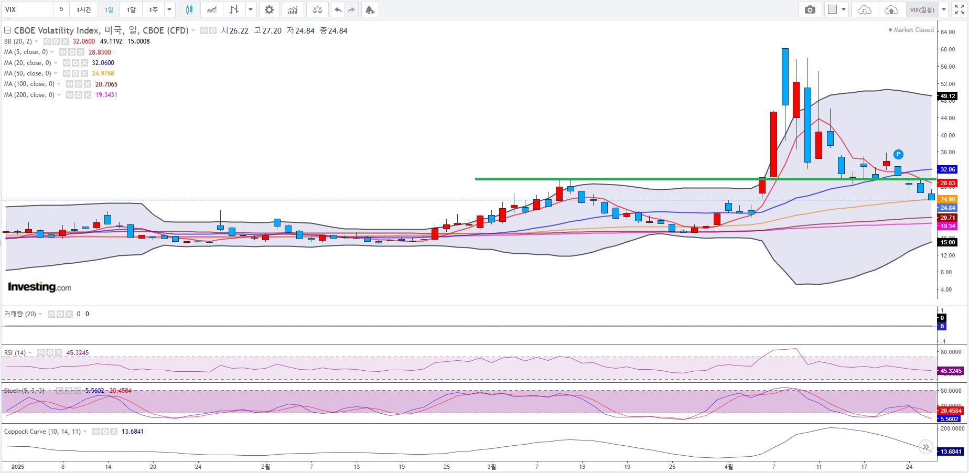Open CBOE Volatility Index symbol settings gear
This screenshot has width=969, height=473.
[213, 30]
